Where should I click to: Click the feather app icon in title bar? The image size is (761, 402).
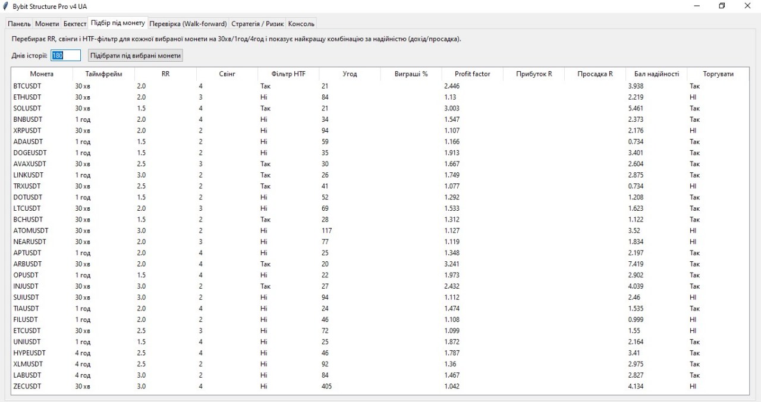[x=6, y=6]
